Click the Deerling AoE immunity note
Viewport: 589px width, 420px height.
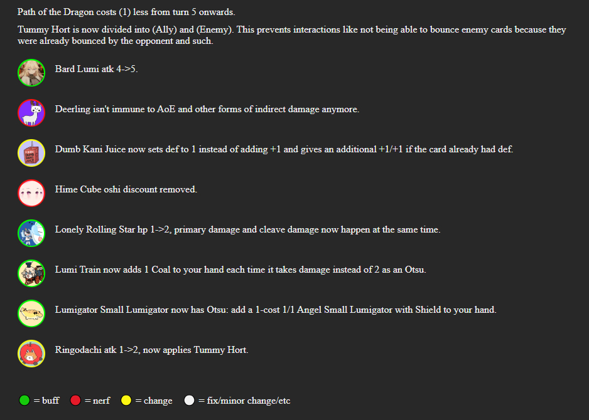pos(207,109)
